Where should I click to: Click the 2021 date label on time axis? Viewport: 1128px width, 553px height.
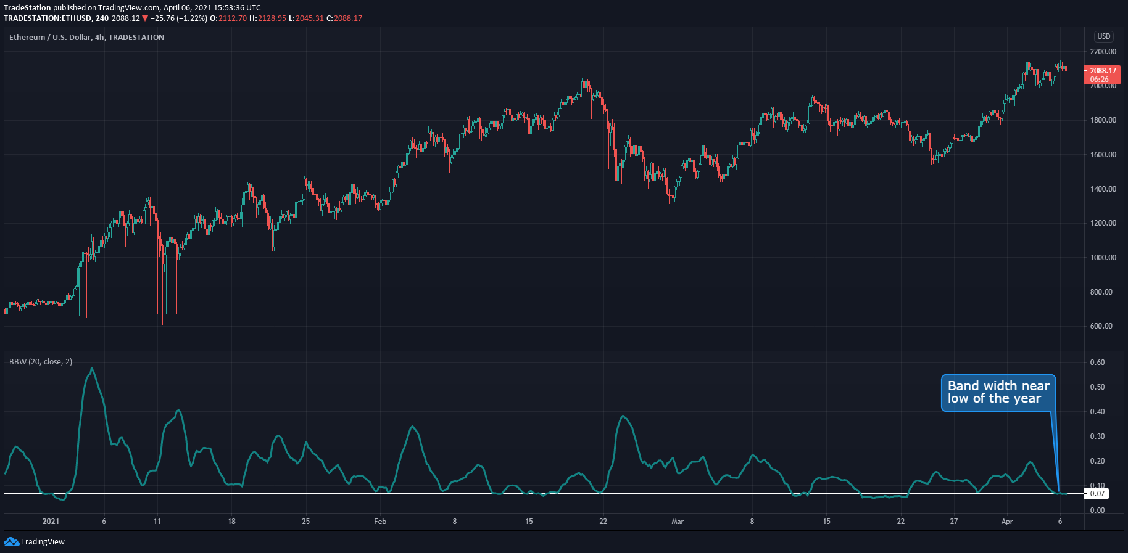click(51, 522)
